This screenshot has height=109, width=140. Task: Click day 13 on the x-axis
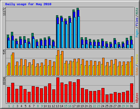[x=57, y=106]
